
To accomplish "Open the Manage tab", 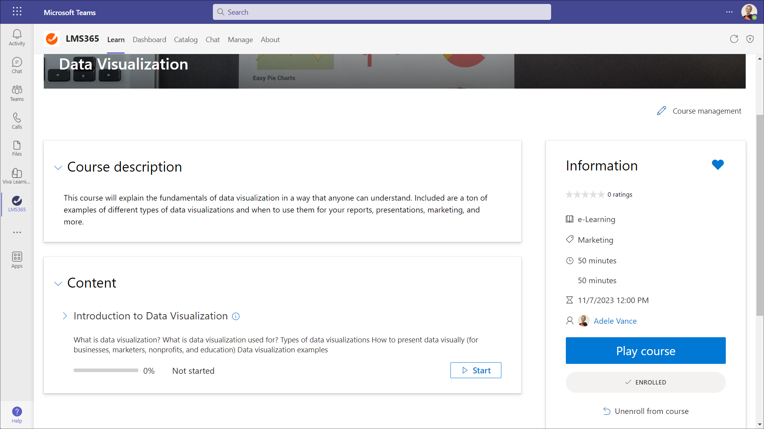I will 240,40.
